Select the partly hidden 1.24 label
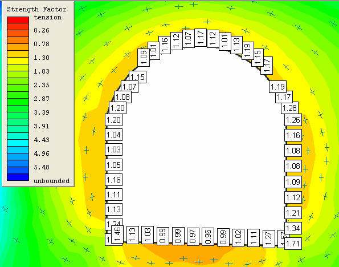This screenshot has width=339, height=267. pyautogui.click(x=114, y=222)
